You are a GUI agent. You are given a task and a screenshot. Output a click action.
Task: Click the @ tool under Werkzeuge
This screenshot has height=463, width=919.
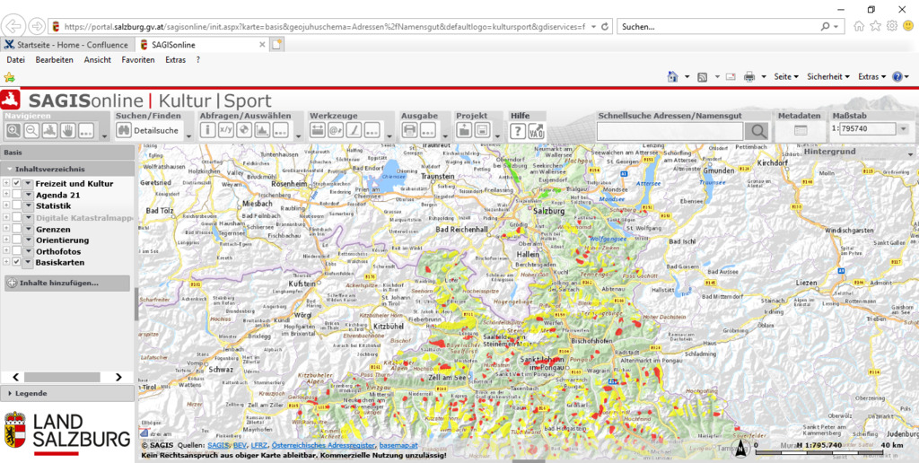click(336, 131)
